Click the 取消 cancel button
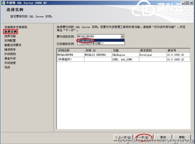Viewport: 195px width, 144px height. click(x=163, y=138)
